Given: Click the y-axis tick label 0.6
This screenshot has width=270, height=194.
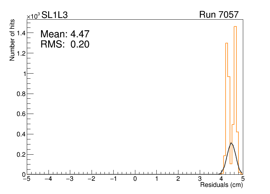Looking at the screenshot, I should click(20, 114).
